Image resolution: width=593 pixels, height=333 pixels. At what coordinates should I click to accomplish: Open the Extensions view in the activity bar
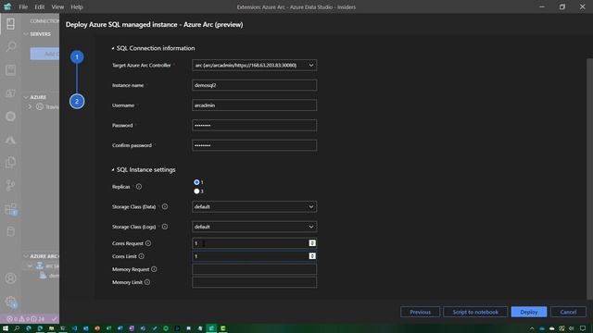(x=10, y=209)
